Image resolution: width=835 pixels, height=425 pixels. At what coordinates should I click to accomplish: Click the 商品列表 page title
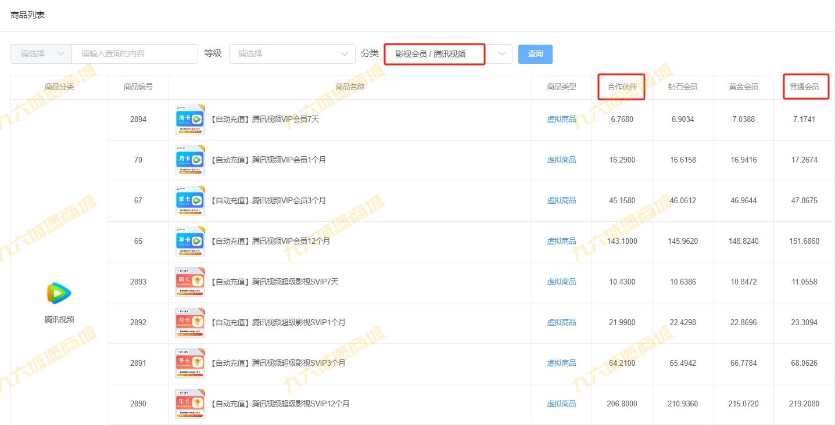pos(28,15)
